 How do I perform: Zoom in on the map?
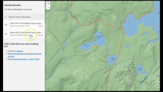pos(48,4)
